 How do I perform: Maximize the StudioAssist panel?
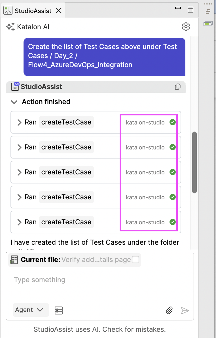[190, 10]
